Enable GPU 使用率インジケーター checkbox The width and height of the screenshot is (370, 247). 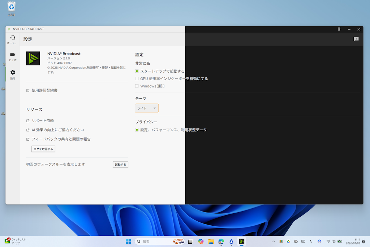[x=137, y=78]
